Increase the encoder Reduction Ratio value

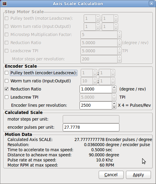tap(114, 87)
